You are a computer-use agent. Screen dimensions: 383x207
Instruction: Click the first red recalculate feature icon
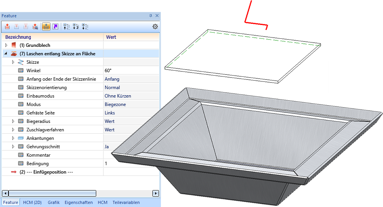7,26
